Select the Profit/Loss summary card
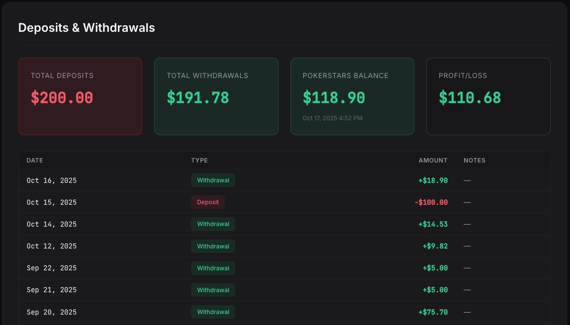 [x=488, y=96]
